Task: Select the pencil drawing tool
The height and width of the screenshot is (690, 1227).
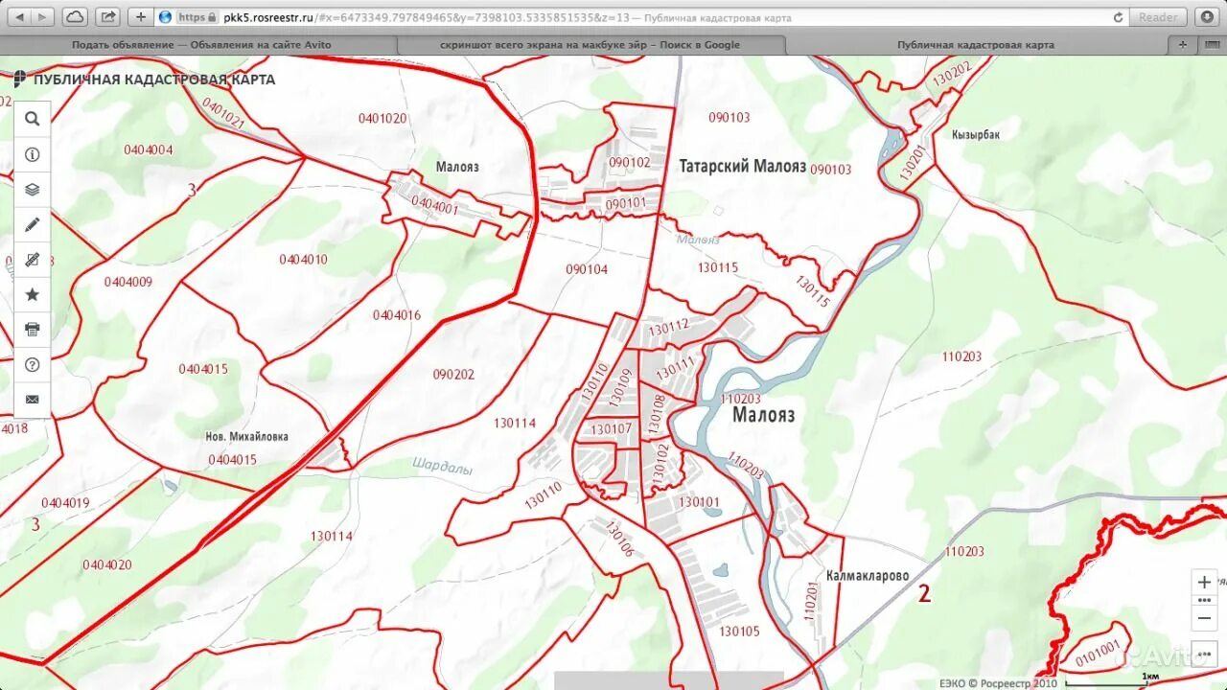Action: coord(33,224)
